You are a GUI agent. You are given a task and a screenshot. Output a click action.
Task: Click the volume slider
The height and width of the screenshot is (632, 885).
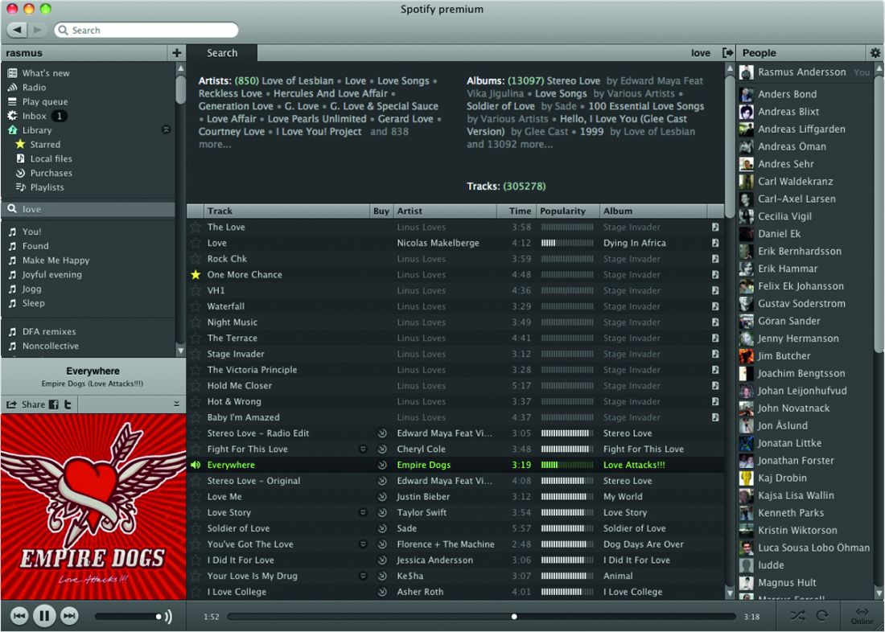127,617
